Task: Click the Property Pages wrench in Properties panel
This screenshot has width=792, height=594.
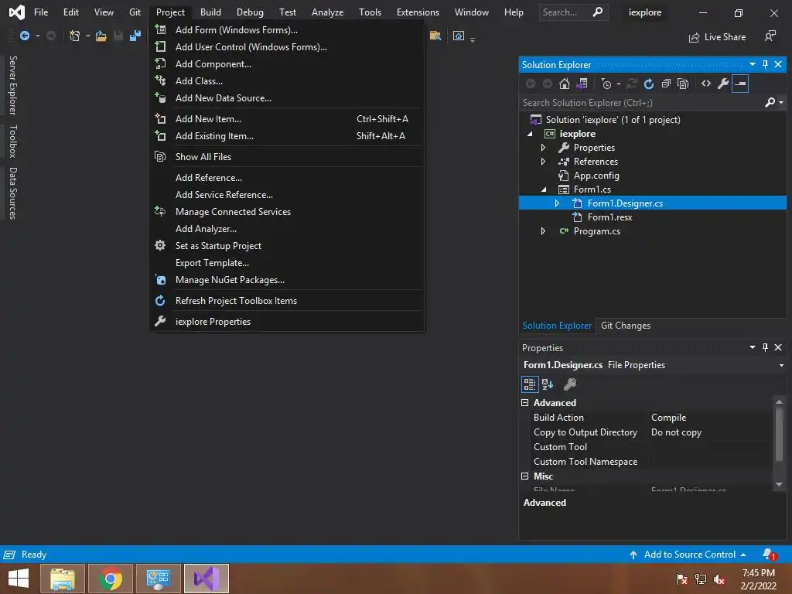Action: (x=570, y=384)
